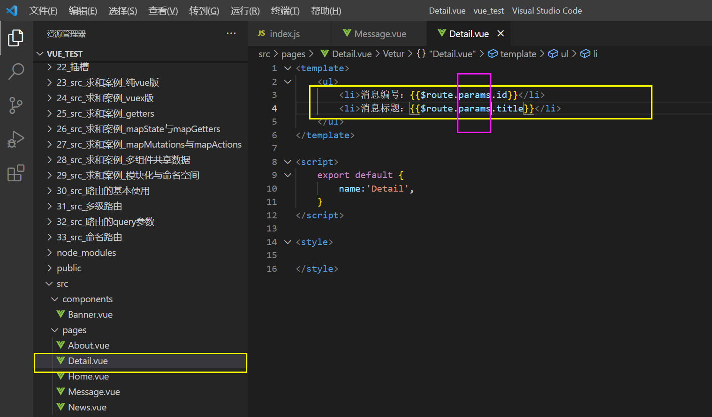712x417 pixels.
Task: Click the ul cube icon in breadcrumb
Action: (x=553, y=53)
